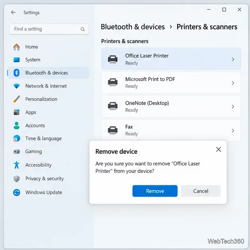The image size is (250, 250).
Task: Click the search magnifier icon
Action: click(83, 29)
